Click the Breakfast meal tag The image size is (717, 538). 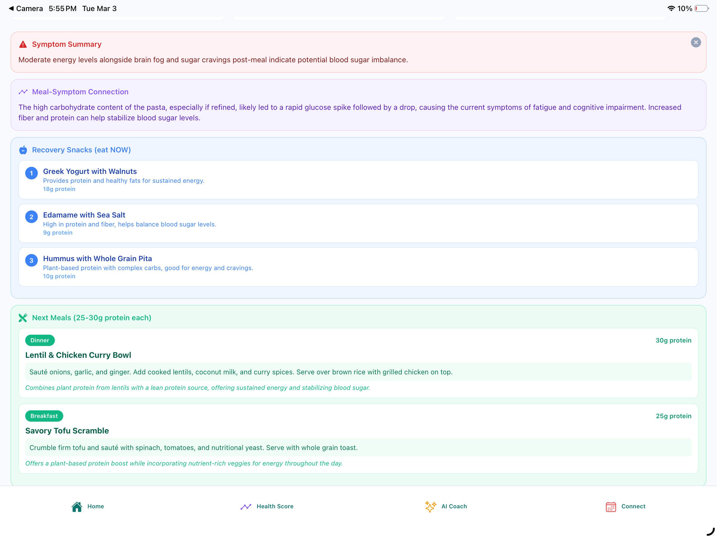[44, 416]
